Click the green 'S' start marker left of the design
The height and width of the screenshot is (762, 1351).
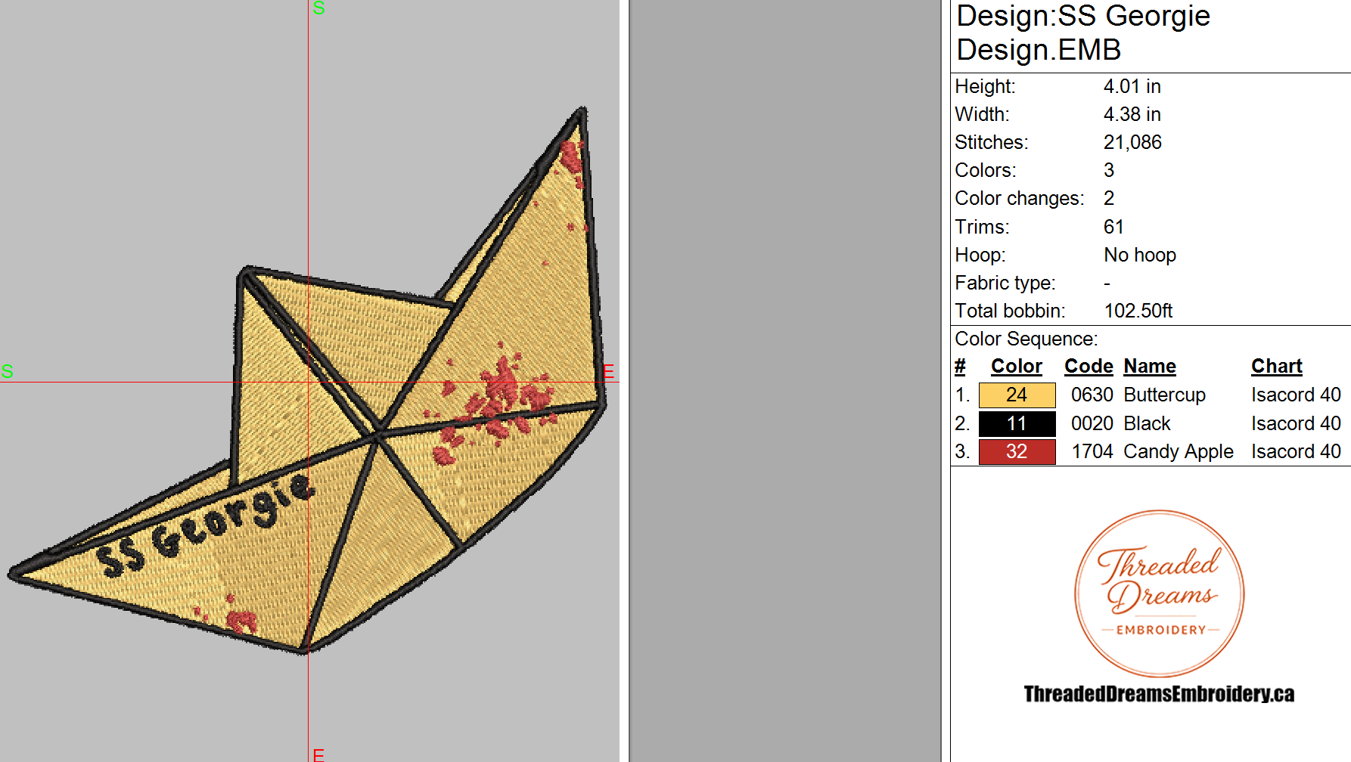tap(8, 371)
